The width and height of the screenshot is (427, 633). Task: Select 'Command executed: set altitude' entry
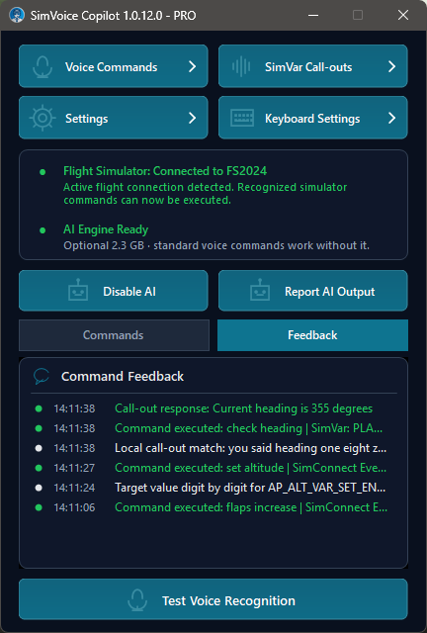[x=250, y=468]
